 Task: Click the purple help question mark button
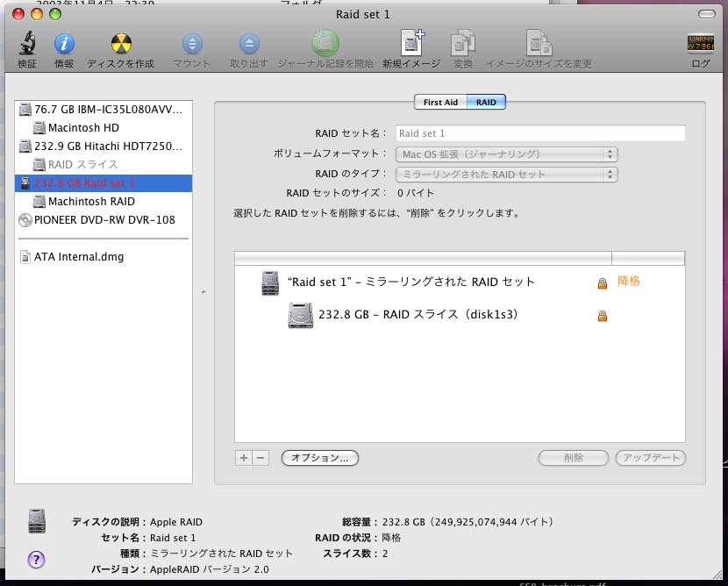pyautogui.click(x=37, y=558)
